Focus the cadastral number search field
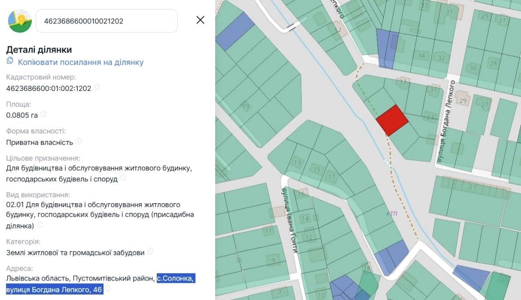 (x=106, y=21)
